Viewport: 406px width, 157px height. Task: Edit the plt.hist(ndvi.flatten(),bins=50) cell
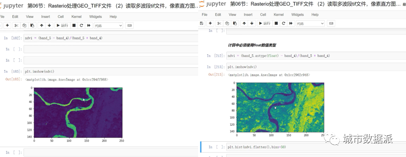[x=316, y=147]
